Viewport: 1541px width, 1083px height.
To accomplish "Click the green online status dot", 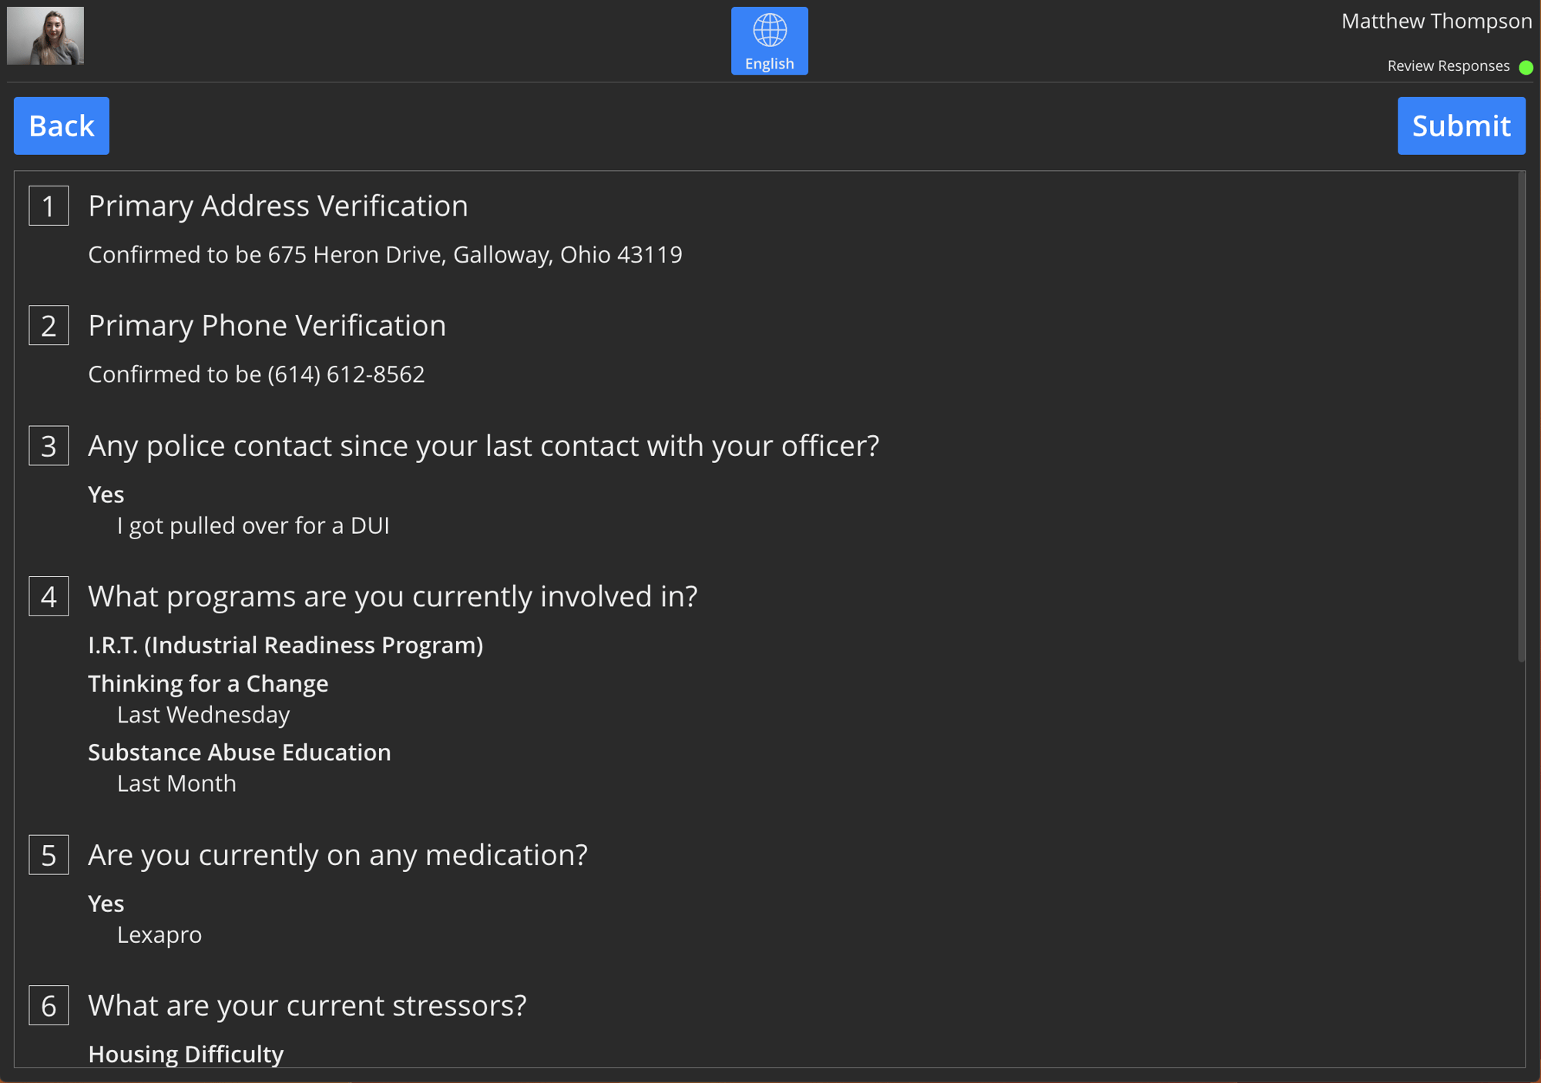I will coord(1526,65).
